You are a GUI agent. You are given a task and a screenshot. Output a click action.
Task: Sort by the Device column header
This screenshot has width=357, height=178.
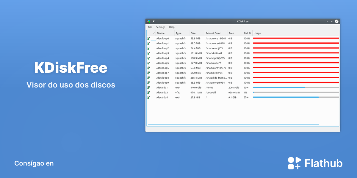click(165, 33)
